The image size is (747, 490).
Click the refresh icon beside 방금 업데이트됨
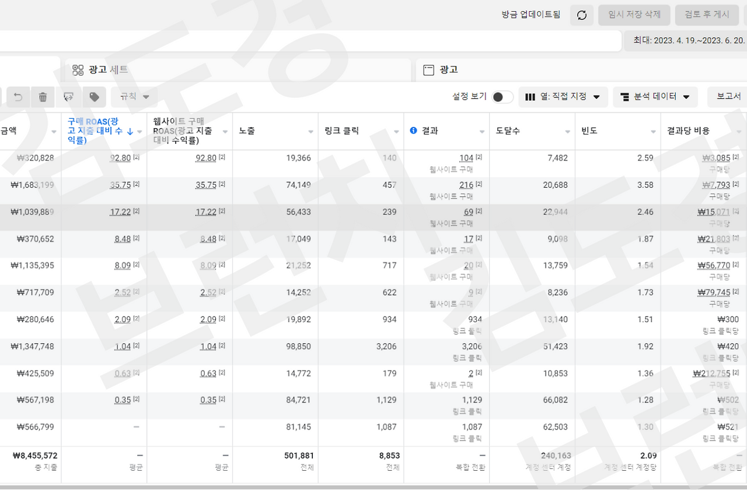click(x=582, y=15)
